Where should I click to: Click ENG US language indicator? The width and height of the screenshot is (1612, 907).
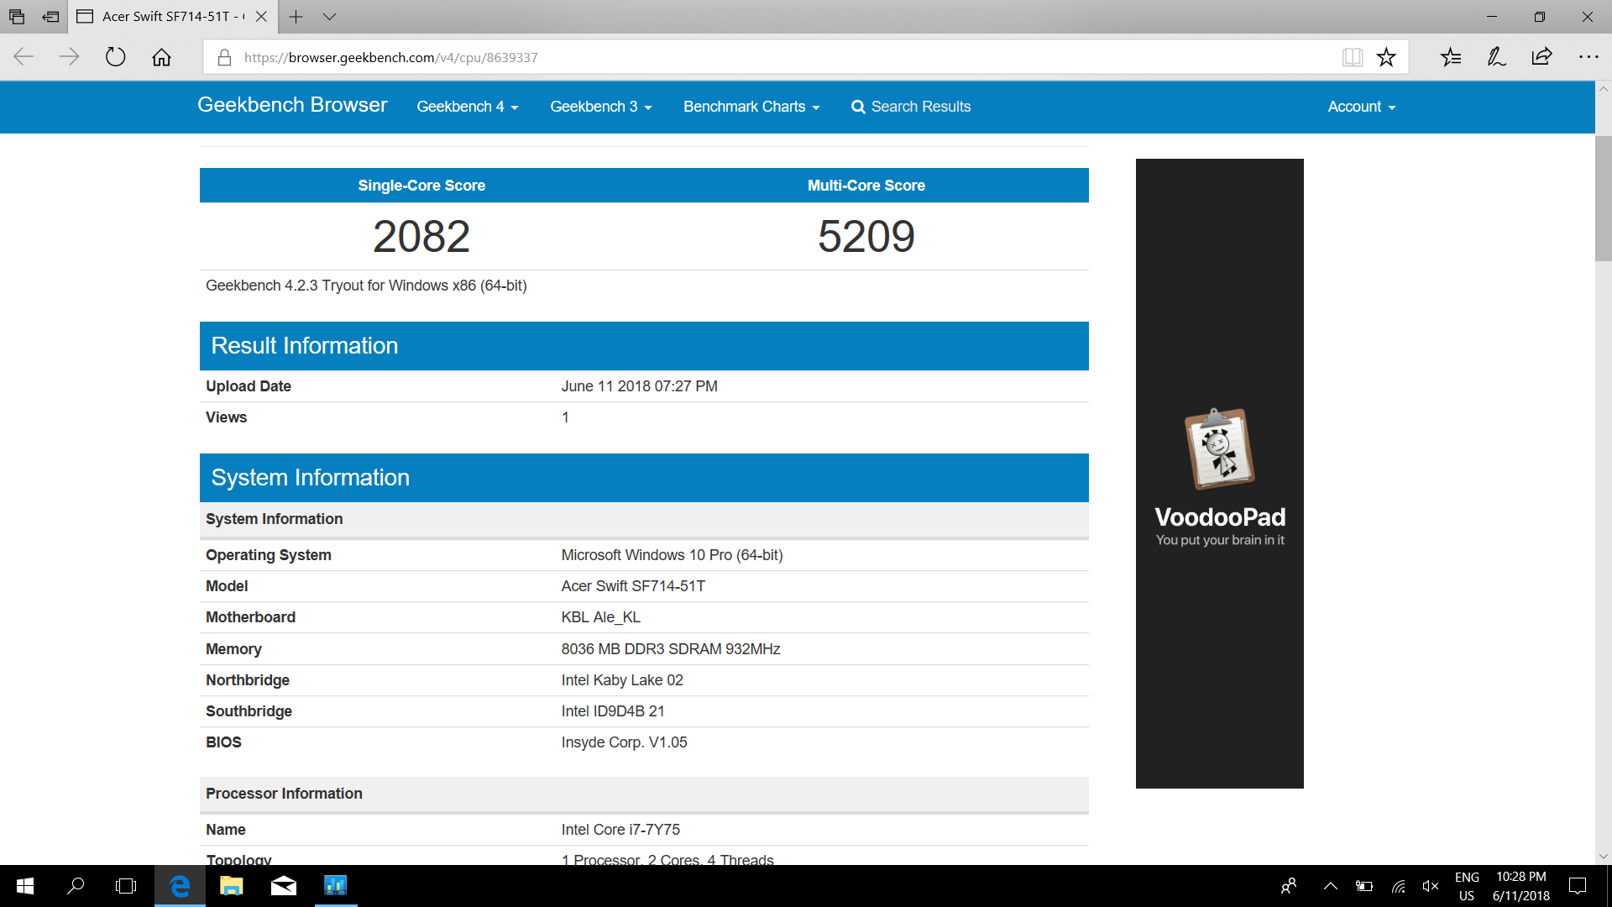pos(1467,886)
